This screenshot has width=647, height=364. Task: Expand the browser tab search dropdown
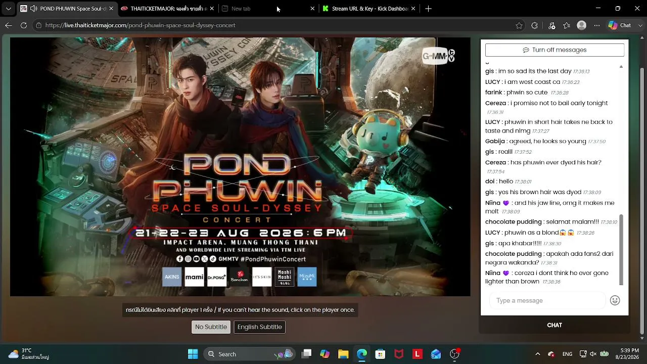[x=8, y=9]
